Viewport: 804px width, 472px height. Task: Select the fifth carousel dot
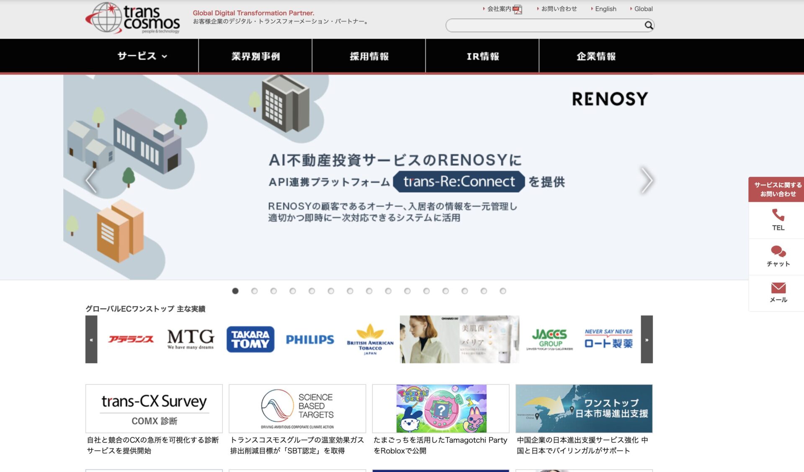pos(312,291)
